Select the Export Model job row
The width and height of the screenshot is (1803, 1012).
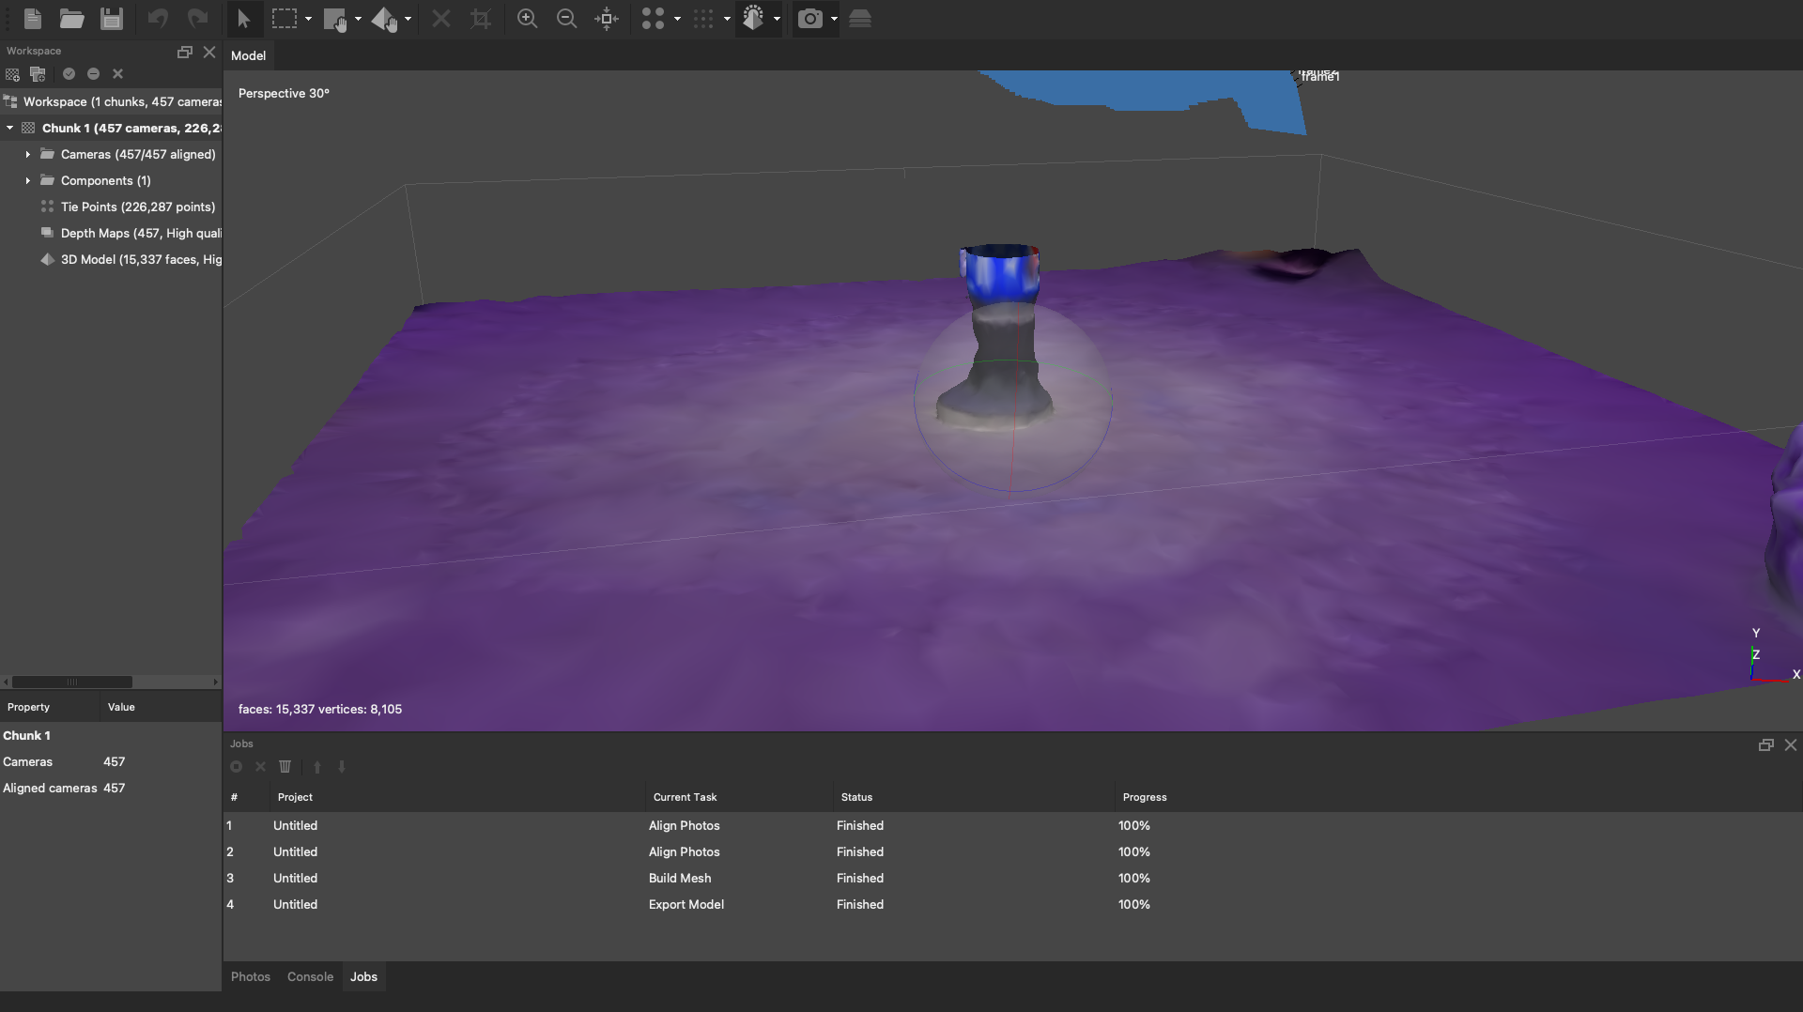click(1012, 904)
